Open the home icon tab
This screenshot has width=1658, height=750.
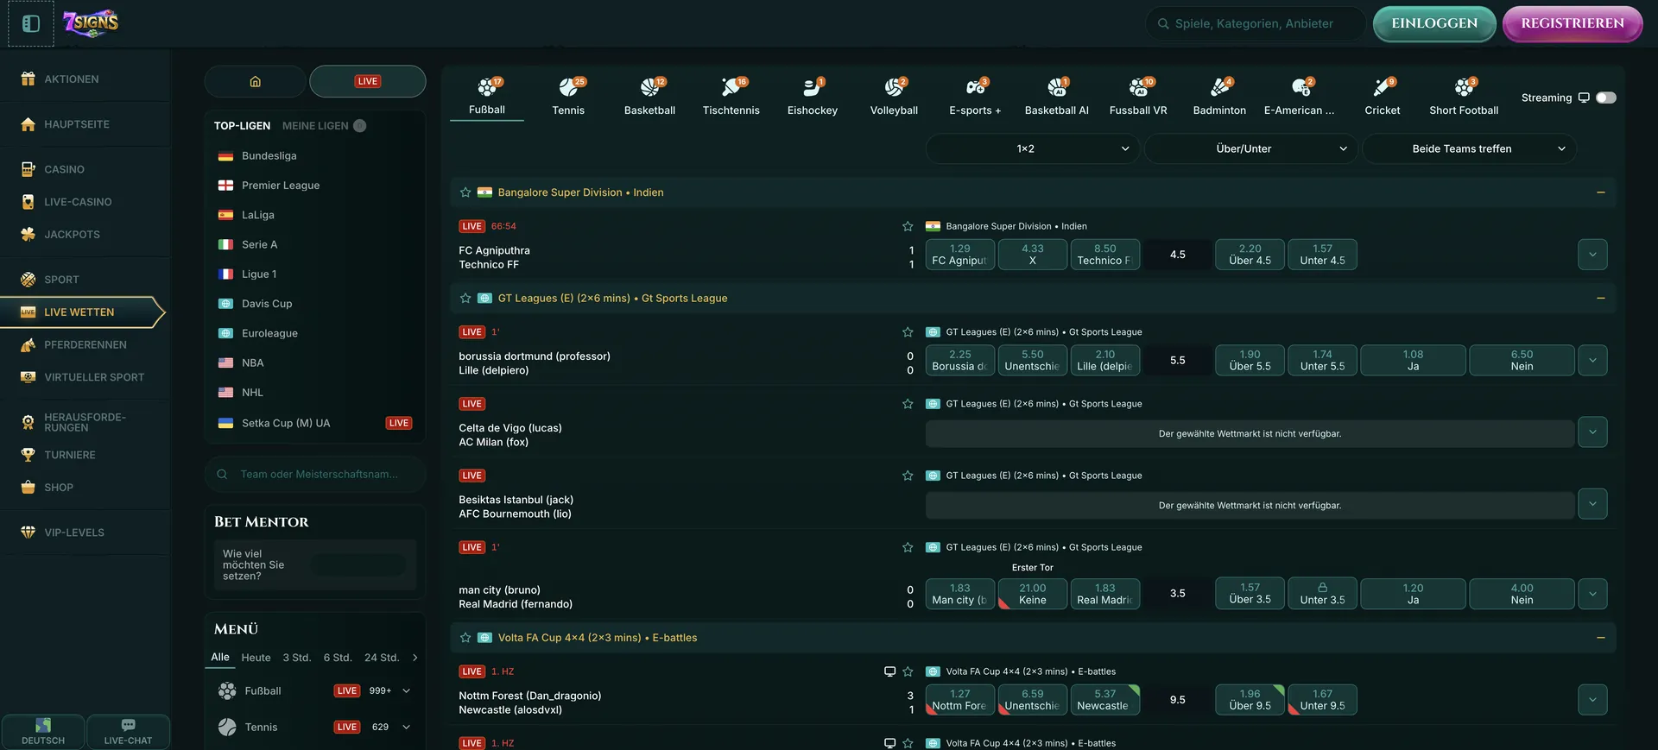click(x=255, y=81)
